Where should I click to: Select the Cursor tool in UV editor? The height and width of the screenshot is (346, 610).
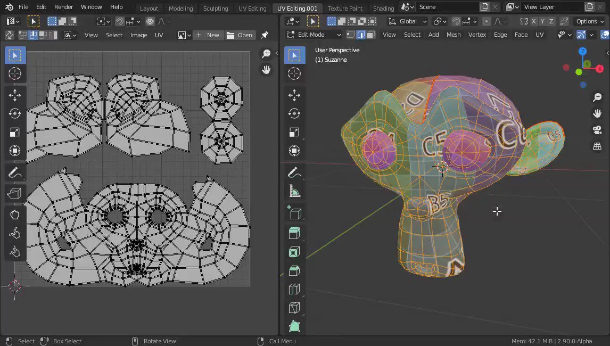[15, 73]
